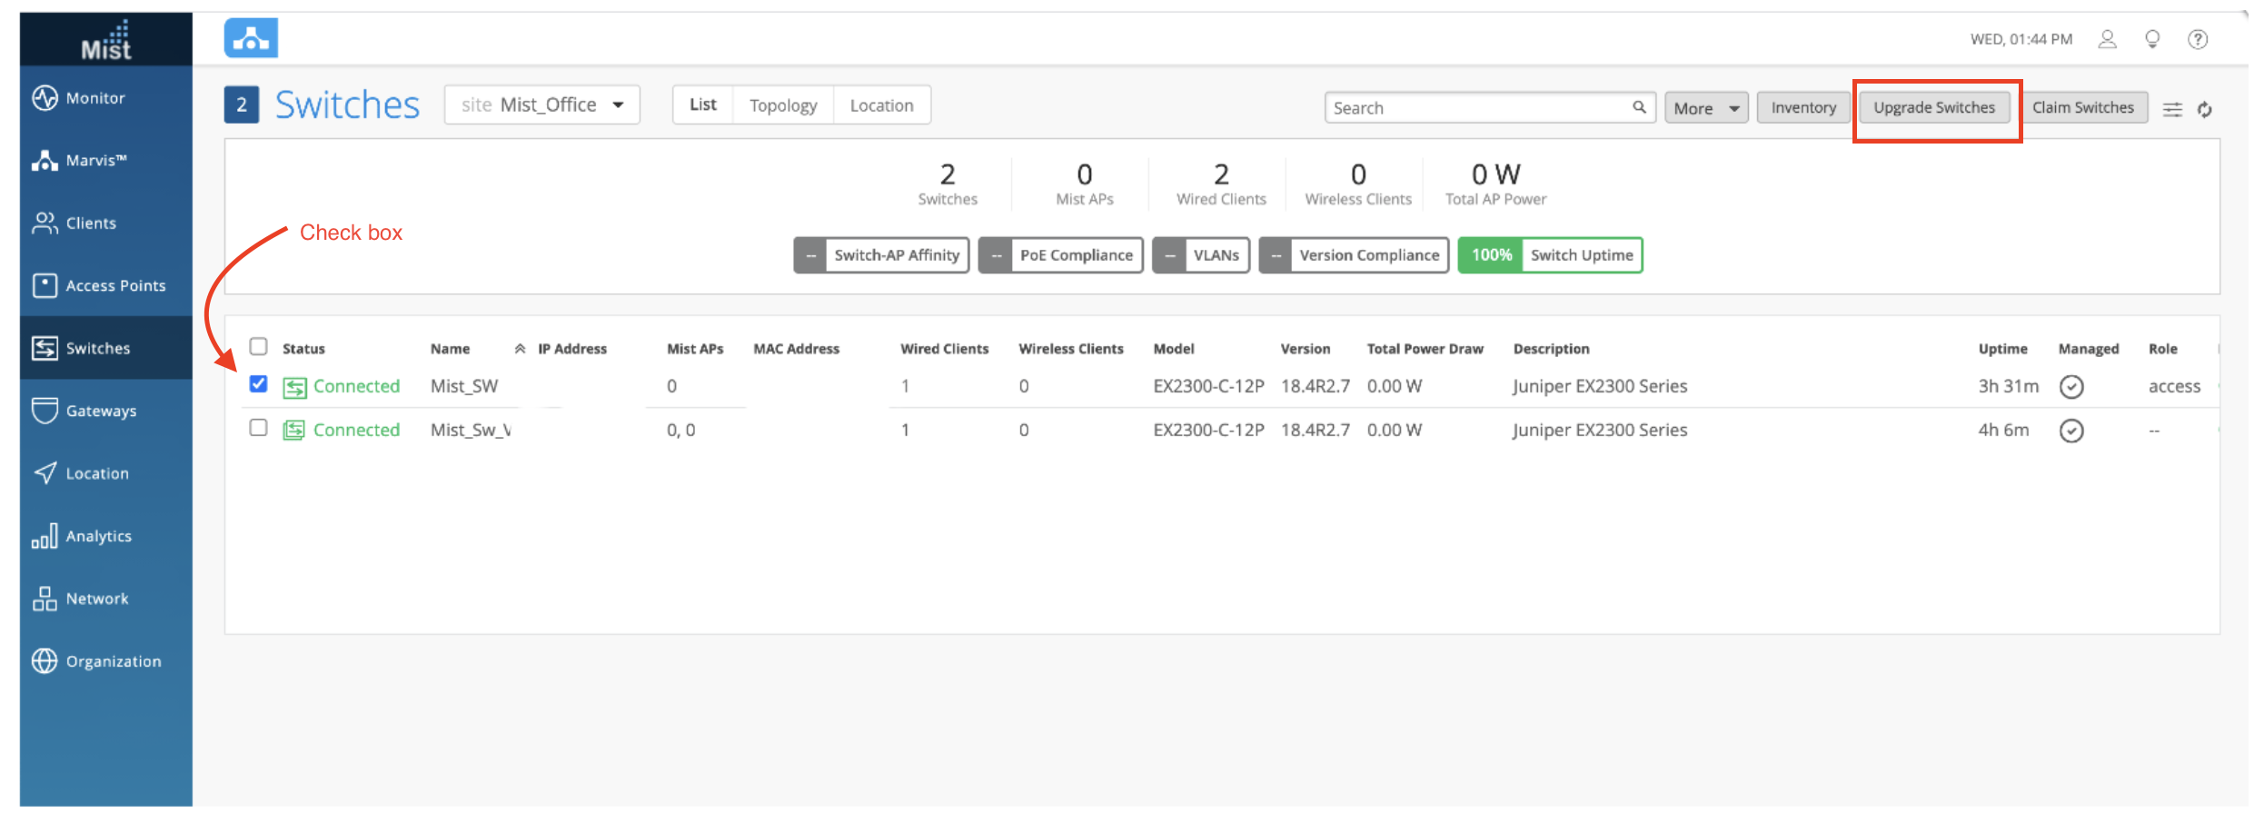2264x823 pixels.
Task: Sort table by Mist APs column header
Action: tap(695, 349)
